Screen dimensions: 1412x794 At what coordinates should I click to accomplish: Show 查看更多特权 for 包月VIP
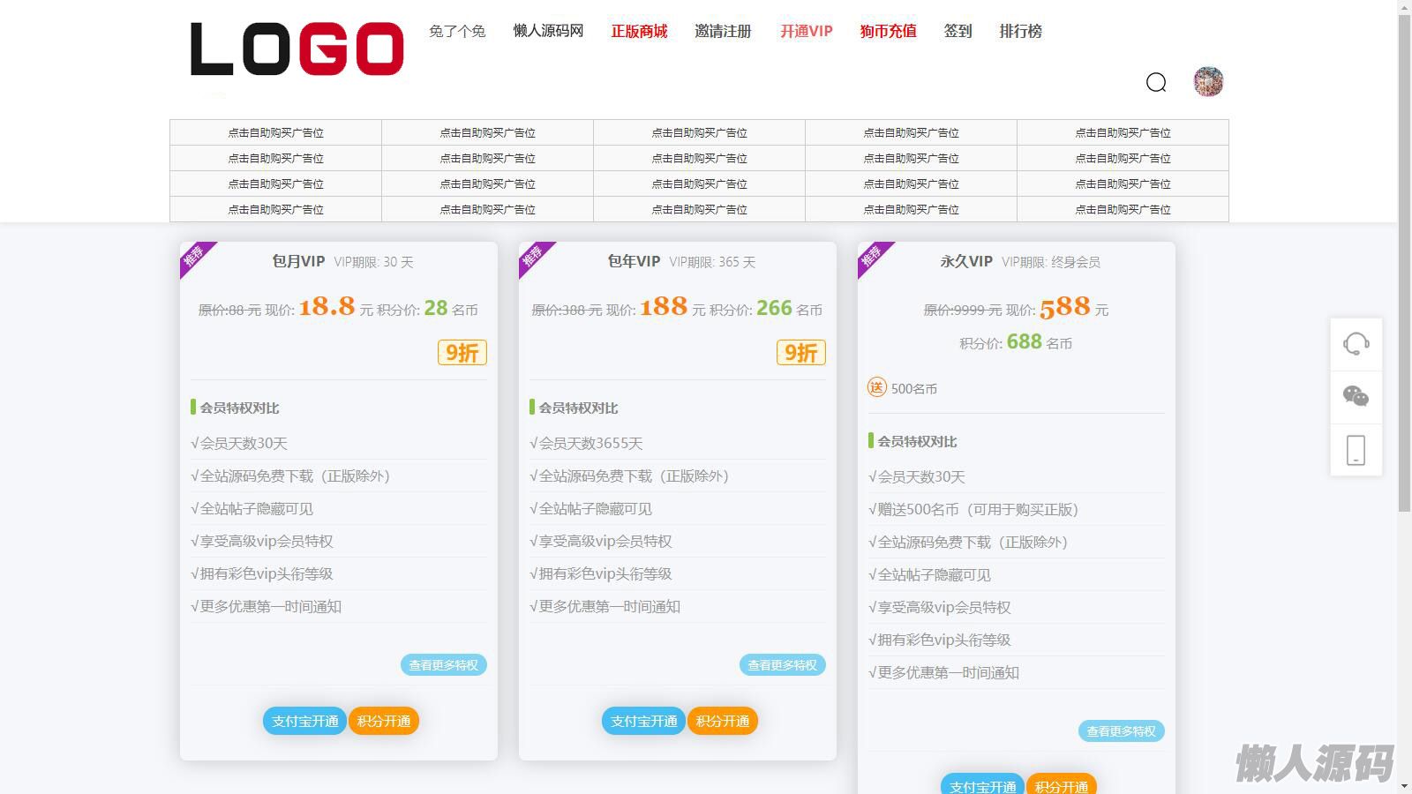(443, 665)
